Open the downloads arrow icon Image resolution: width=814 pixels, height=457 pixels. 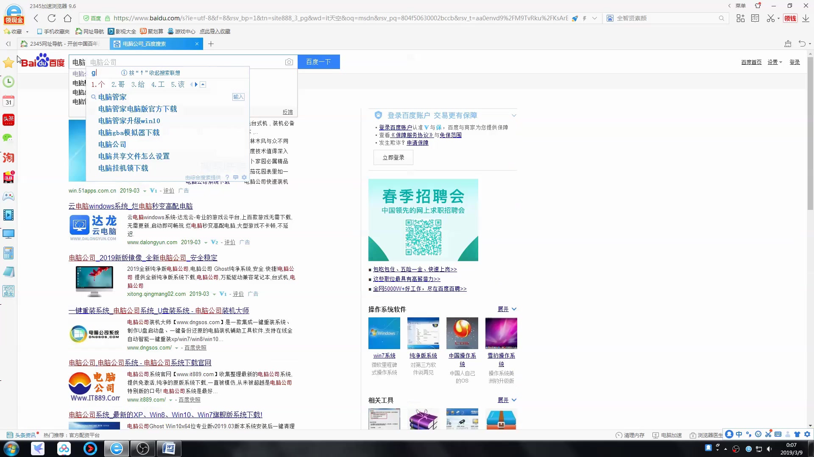click(806, 18)
